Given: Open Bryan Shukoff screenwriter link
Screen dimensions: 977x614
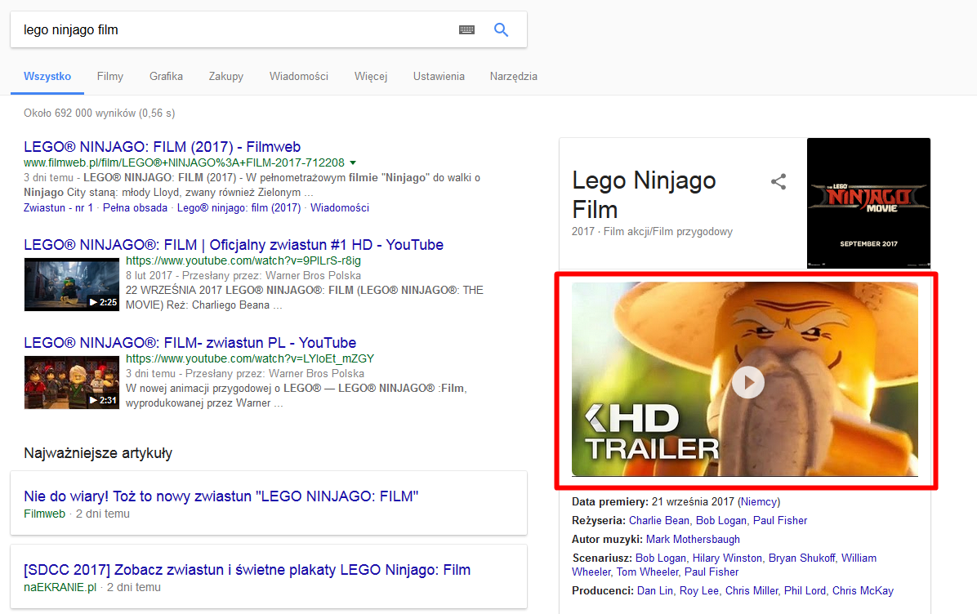Looking at the screenshot, I should tap(802, 558).
